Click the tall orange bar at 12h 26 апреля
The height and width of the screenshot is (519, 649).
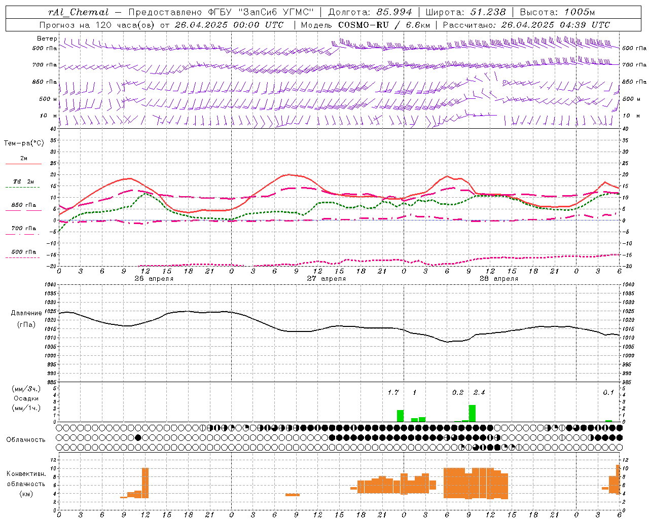click(x=145, y=483)
